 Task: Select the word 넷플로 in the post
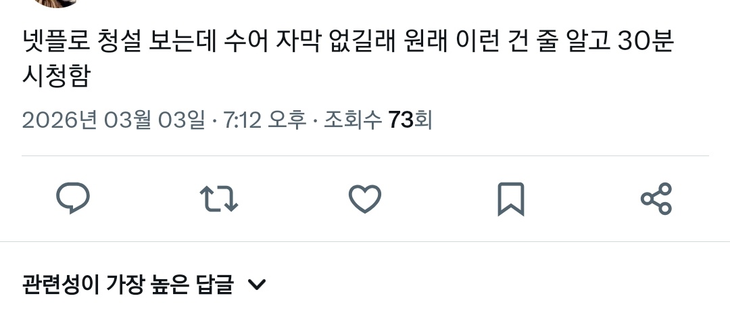click(x=56, y=42)
